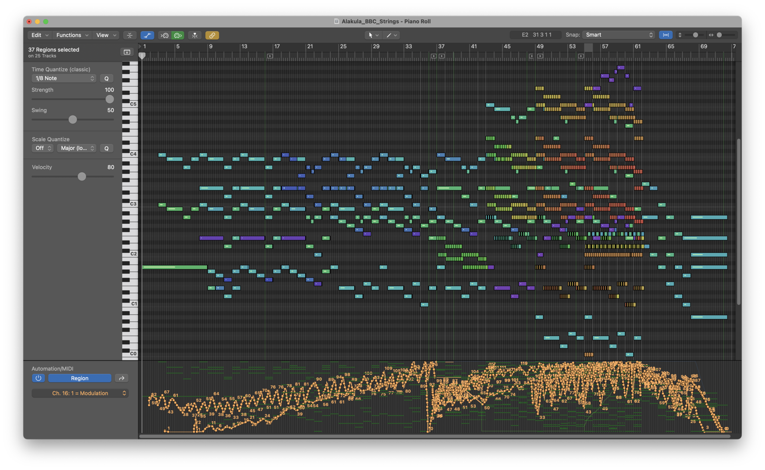Toggle the Automation/MIDI power button
This screenshot has width=765, height=470.
point(38,378)
